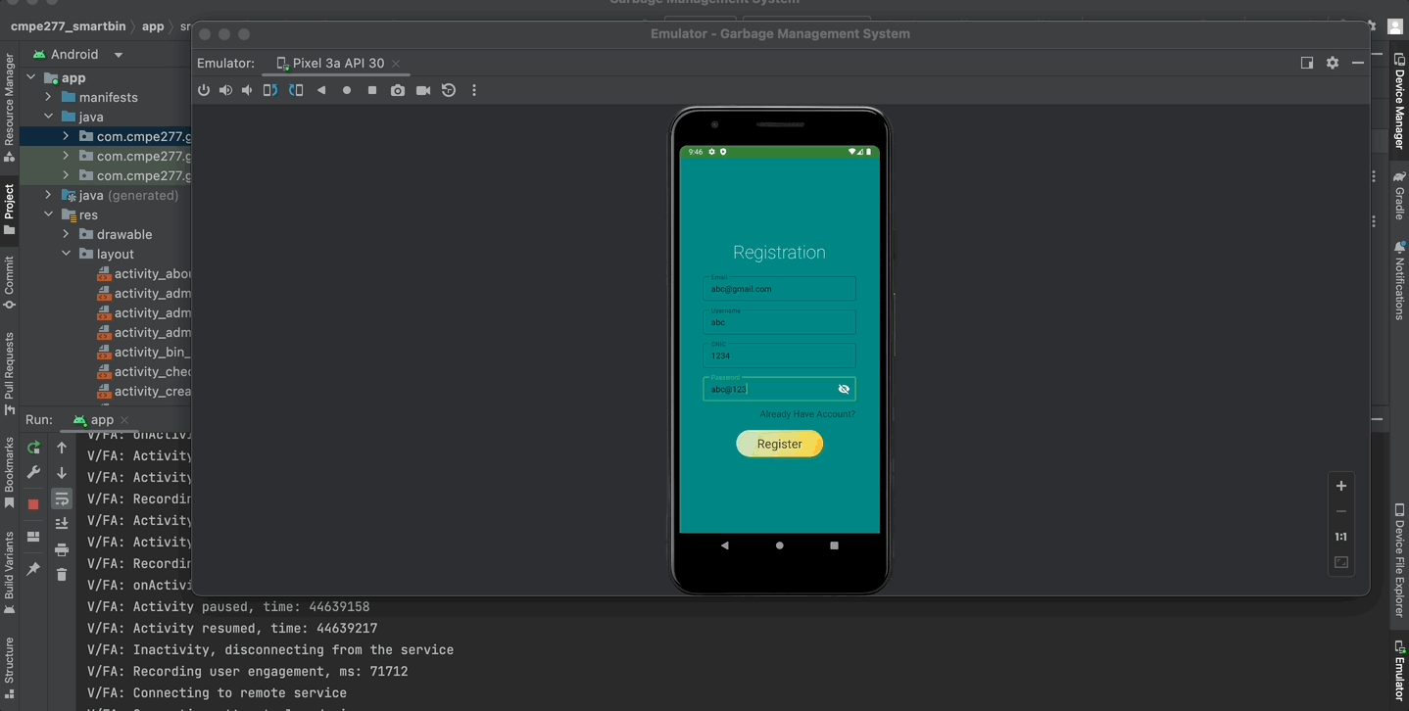Click the wrench icon in Run panel
The width and height of the screenshot is (1409, 711).
[x=33, y=473]
